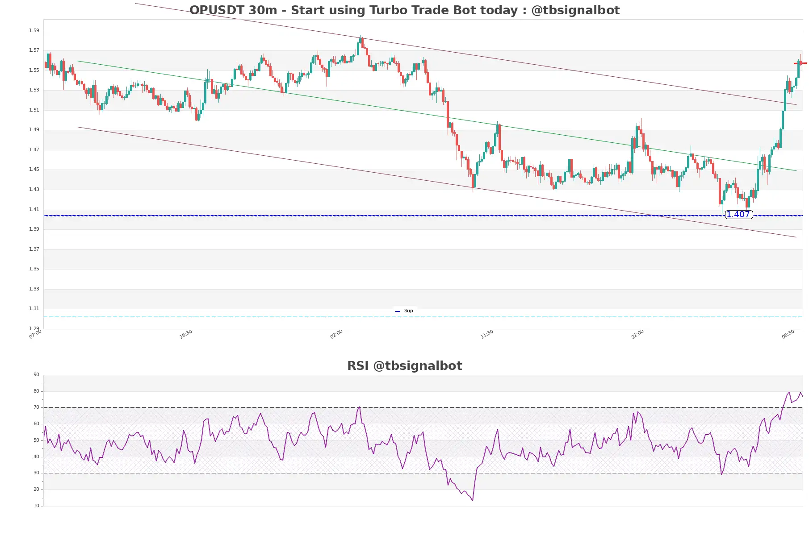Click the 1.33 price axis label

34,289
